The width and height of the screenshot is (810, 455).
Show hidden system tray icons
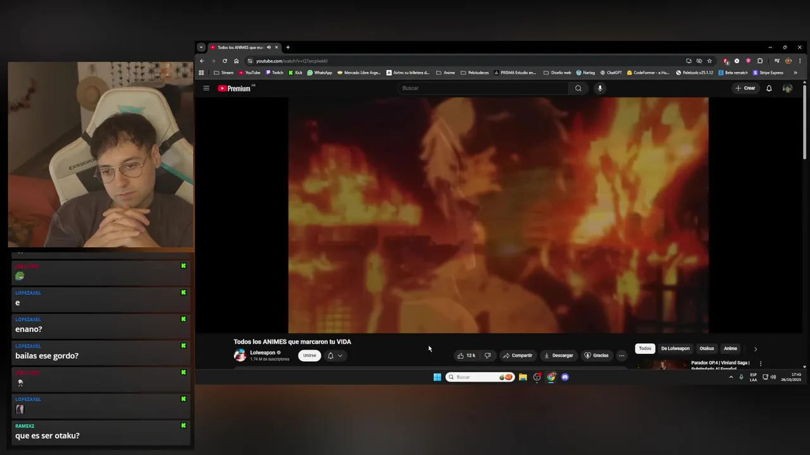[731, 377]
